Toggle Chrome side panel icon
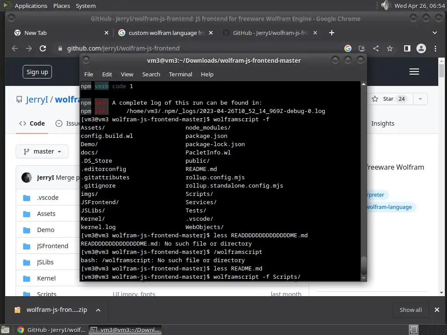 point(407,48)
